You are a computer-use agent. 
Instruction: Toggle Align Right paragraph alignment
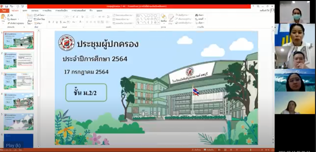coord(95,22)
